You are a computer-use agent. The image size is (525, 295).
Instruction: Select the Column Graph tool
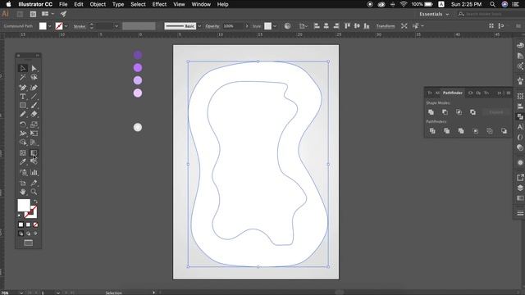(34, 173)
